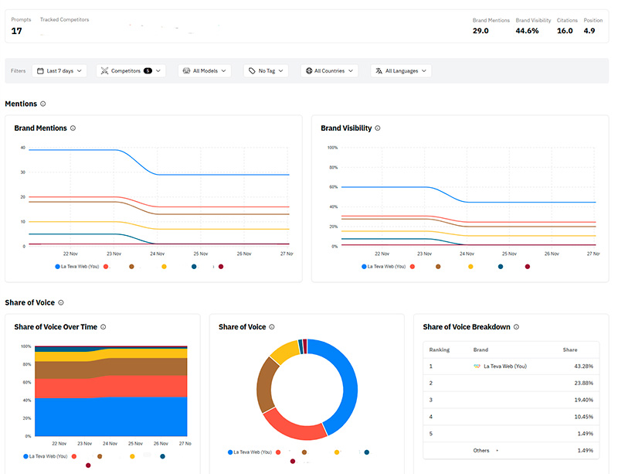Open info tooltip for Brand Visibility chart

tap(378, 128)
